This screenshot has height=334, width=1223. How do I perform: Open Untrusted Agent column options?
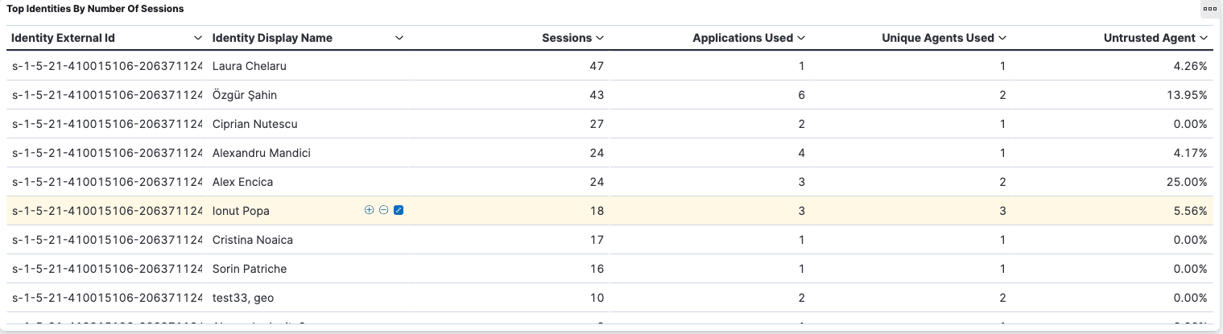pyautogui.click(x=1204, y=38)
